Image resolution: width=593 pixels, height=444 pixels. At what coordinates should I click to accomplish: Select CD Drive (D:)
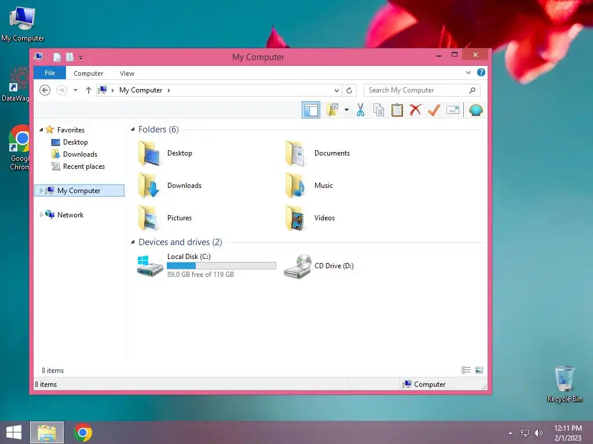[319, 266]
